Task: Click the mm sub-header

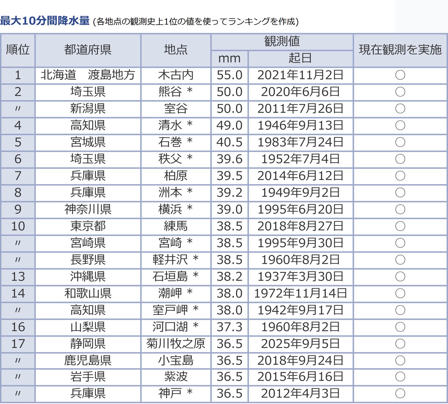Action: 230,59
